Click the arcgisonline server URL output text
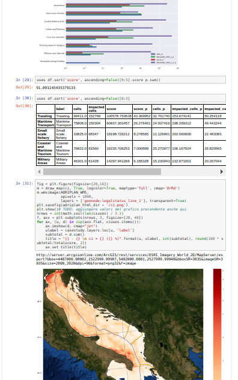This screenshot has height=380, width=238. coord(129,259)
